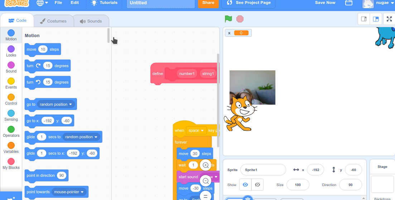395x200 pixels.
Task: Click the orange Share button
Action: pos(208,3)
